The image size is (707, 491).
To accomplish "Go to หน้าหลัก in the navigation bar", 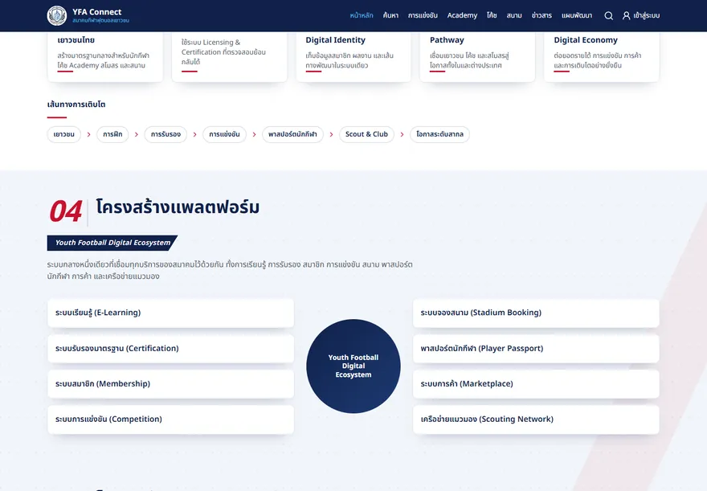I will click(x=362, y=15).
